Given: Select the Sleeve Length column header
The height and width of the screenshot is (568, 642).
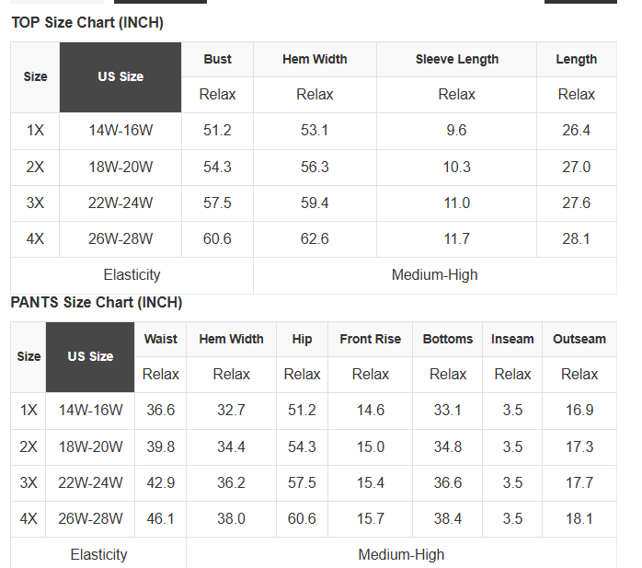Looking at the screenshot, I should (457, 60).
